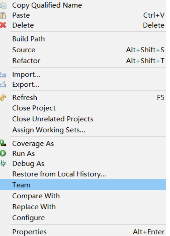Open the Refactor submenu

coord(26,61)
